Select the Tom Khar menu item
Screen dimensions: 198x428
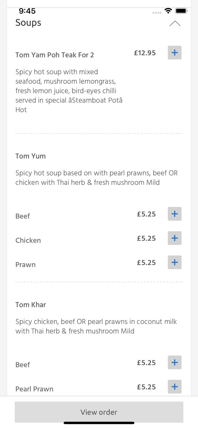31,304
